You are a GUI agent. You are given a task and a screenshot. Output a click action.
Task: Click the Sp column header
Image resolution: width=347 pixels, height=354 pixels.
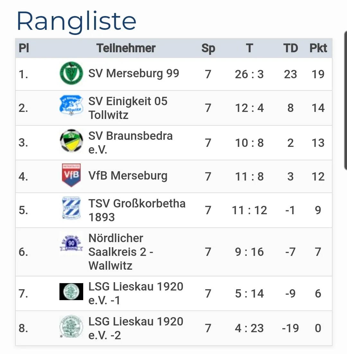tap(208, 48)
